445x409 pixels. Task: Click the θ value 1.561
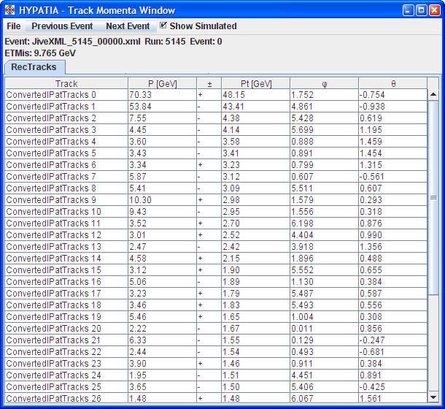(x=371, y=398)
